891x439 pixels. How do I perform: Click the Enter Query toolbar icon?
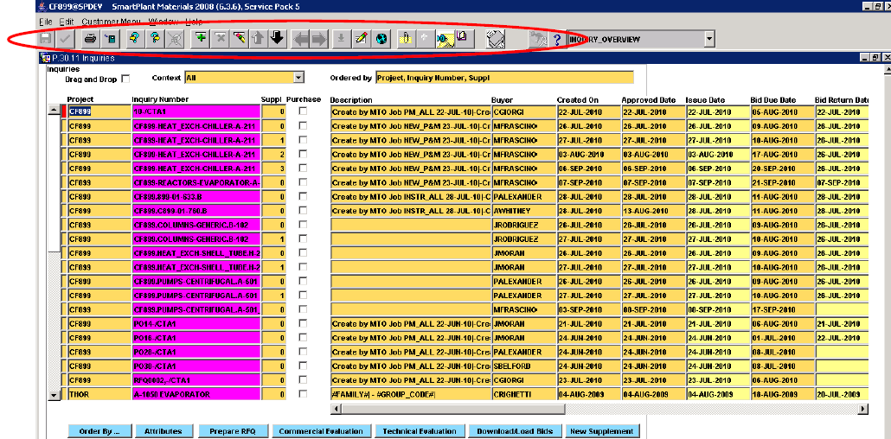(134, 39)
